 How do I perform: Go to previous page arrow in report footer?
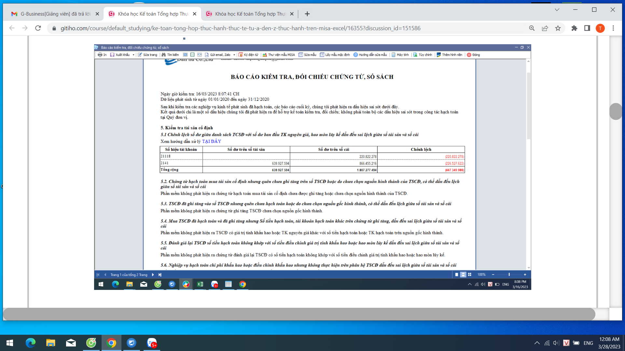pyautogui.click(x=105, y=275)
